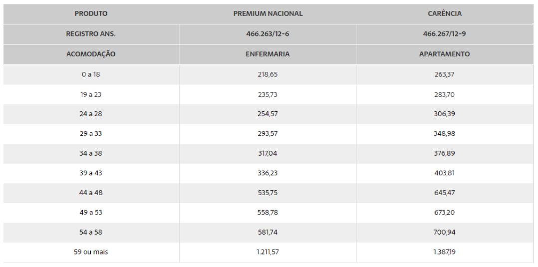Click registration number 466.267/12-9
538x267 pixels.
[445, 34]
